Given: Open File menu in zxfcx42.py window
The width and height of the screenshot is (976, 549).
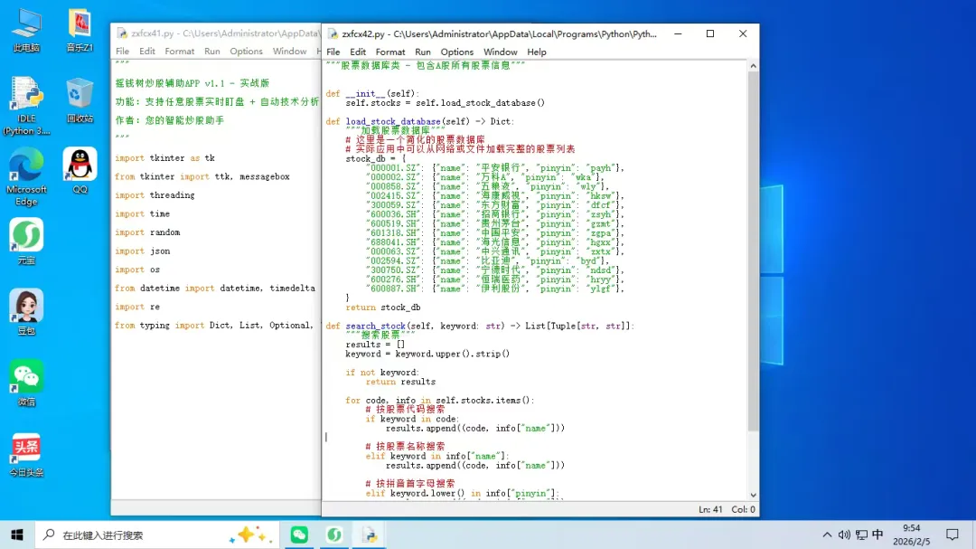Looking at the screenshot, I should point(333,52).
